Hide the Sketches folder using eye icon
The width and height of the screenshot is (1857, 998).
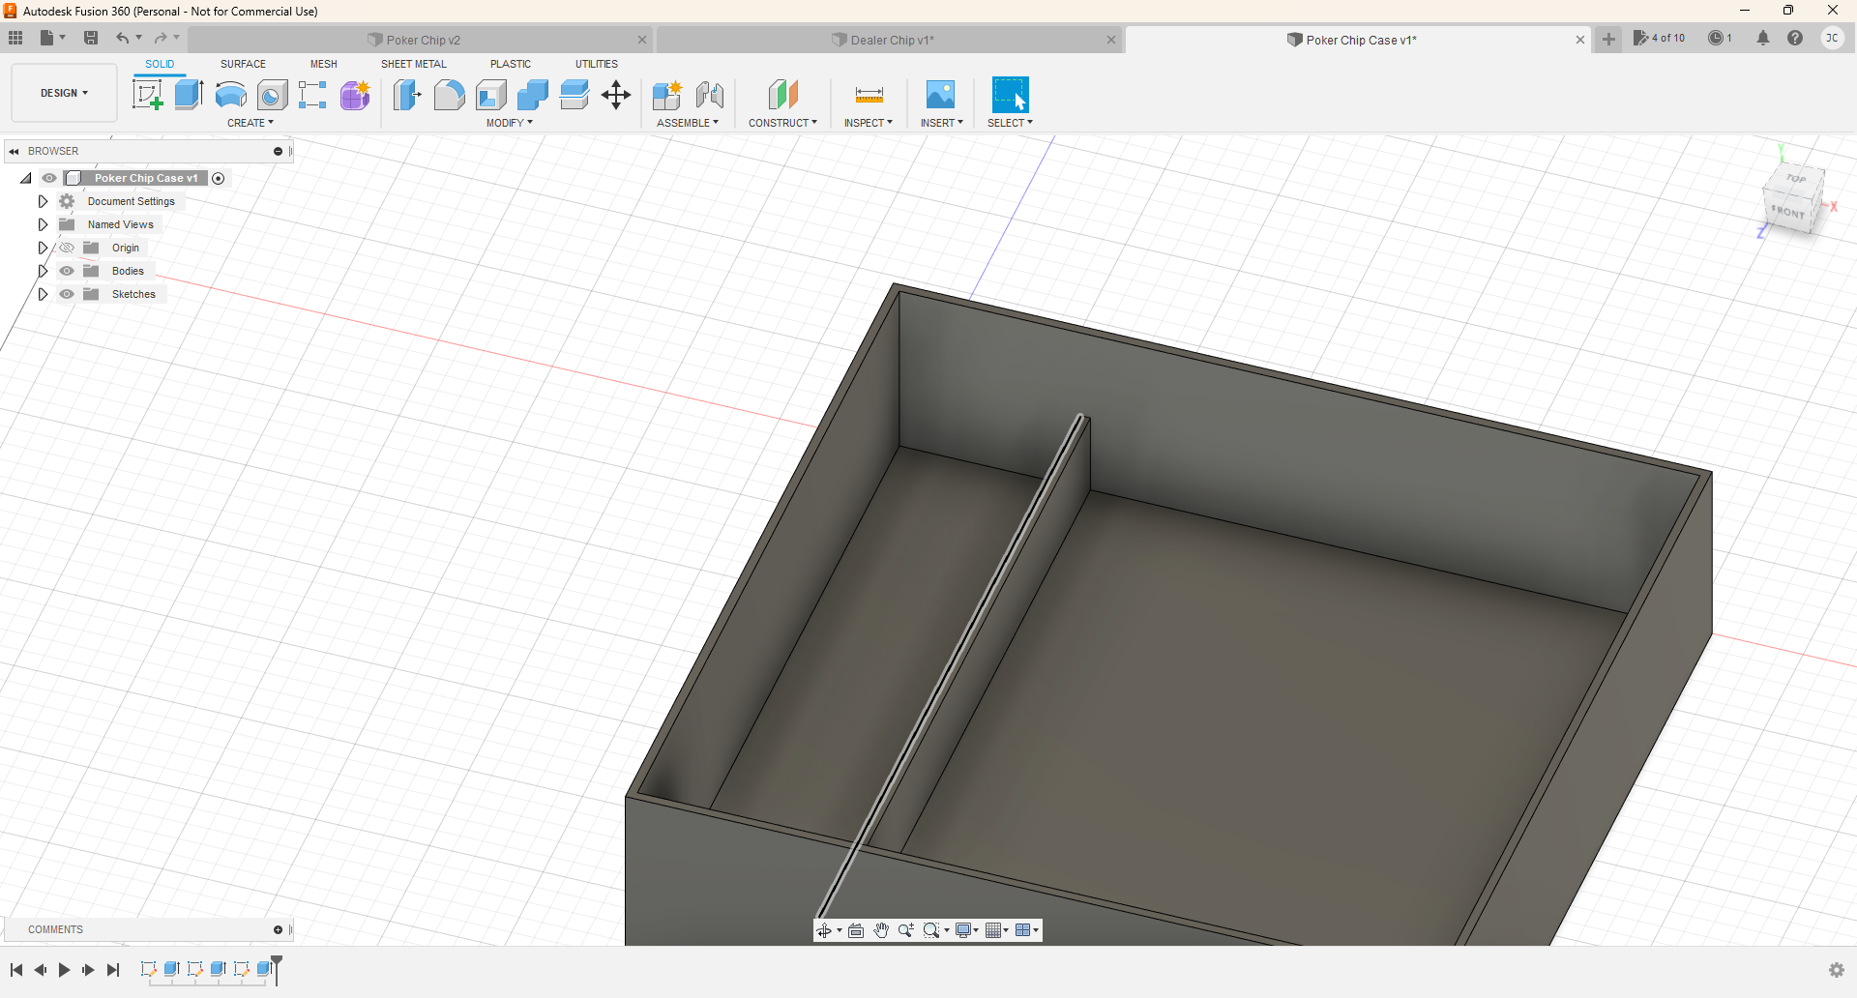(67, 294)
